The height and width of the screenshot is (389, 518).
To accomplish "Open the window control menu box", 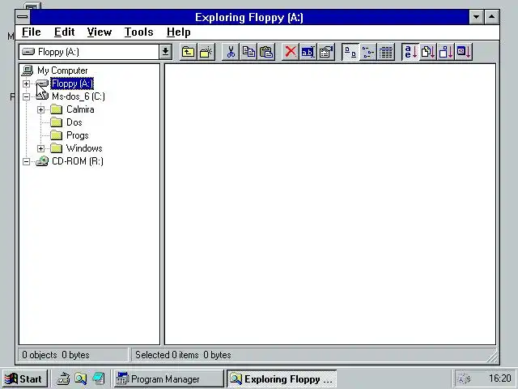I will click(x=23, y=17).
